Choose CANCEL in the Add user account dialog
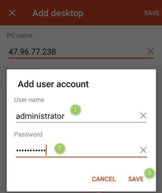This screenshot has width=162, height=193. 104,179
